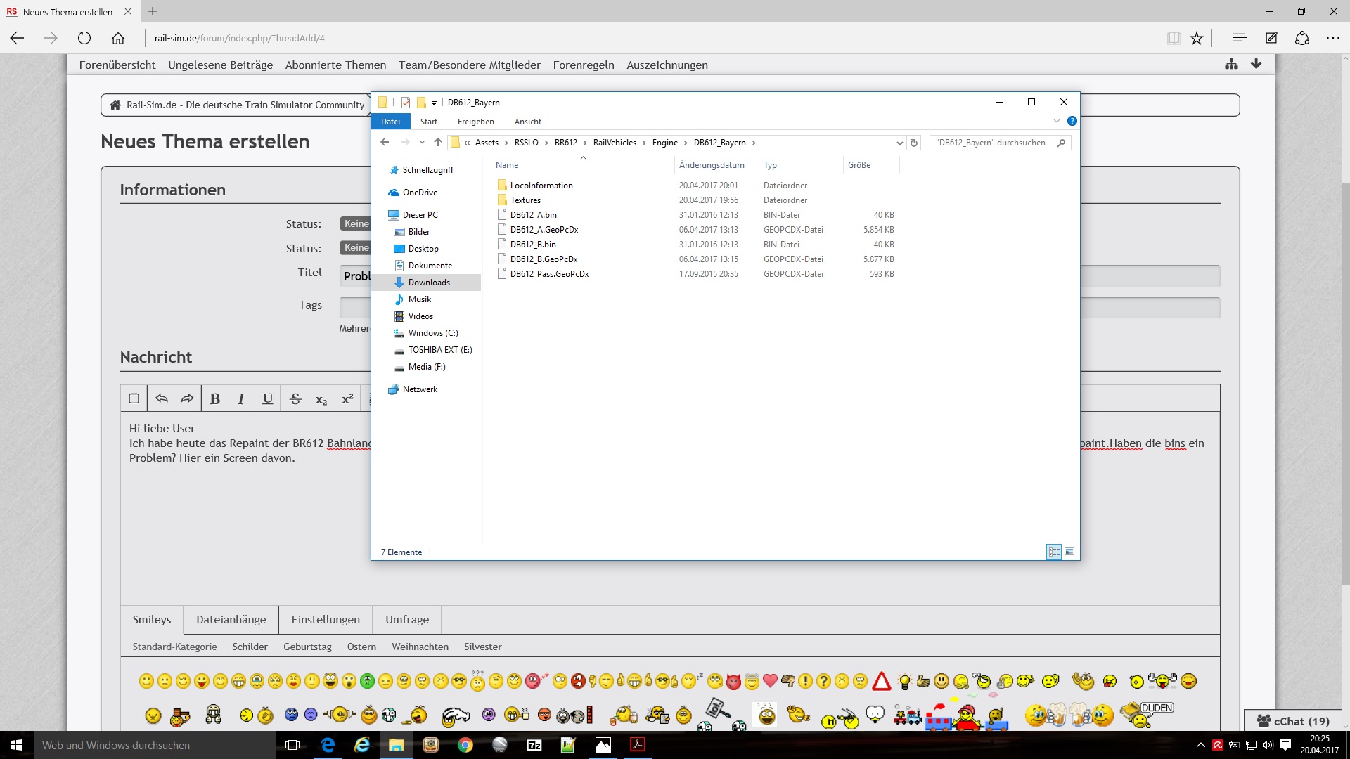Open Windows Start menu
Screen dimensions: 1350x759
point(17,745)
